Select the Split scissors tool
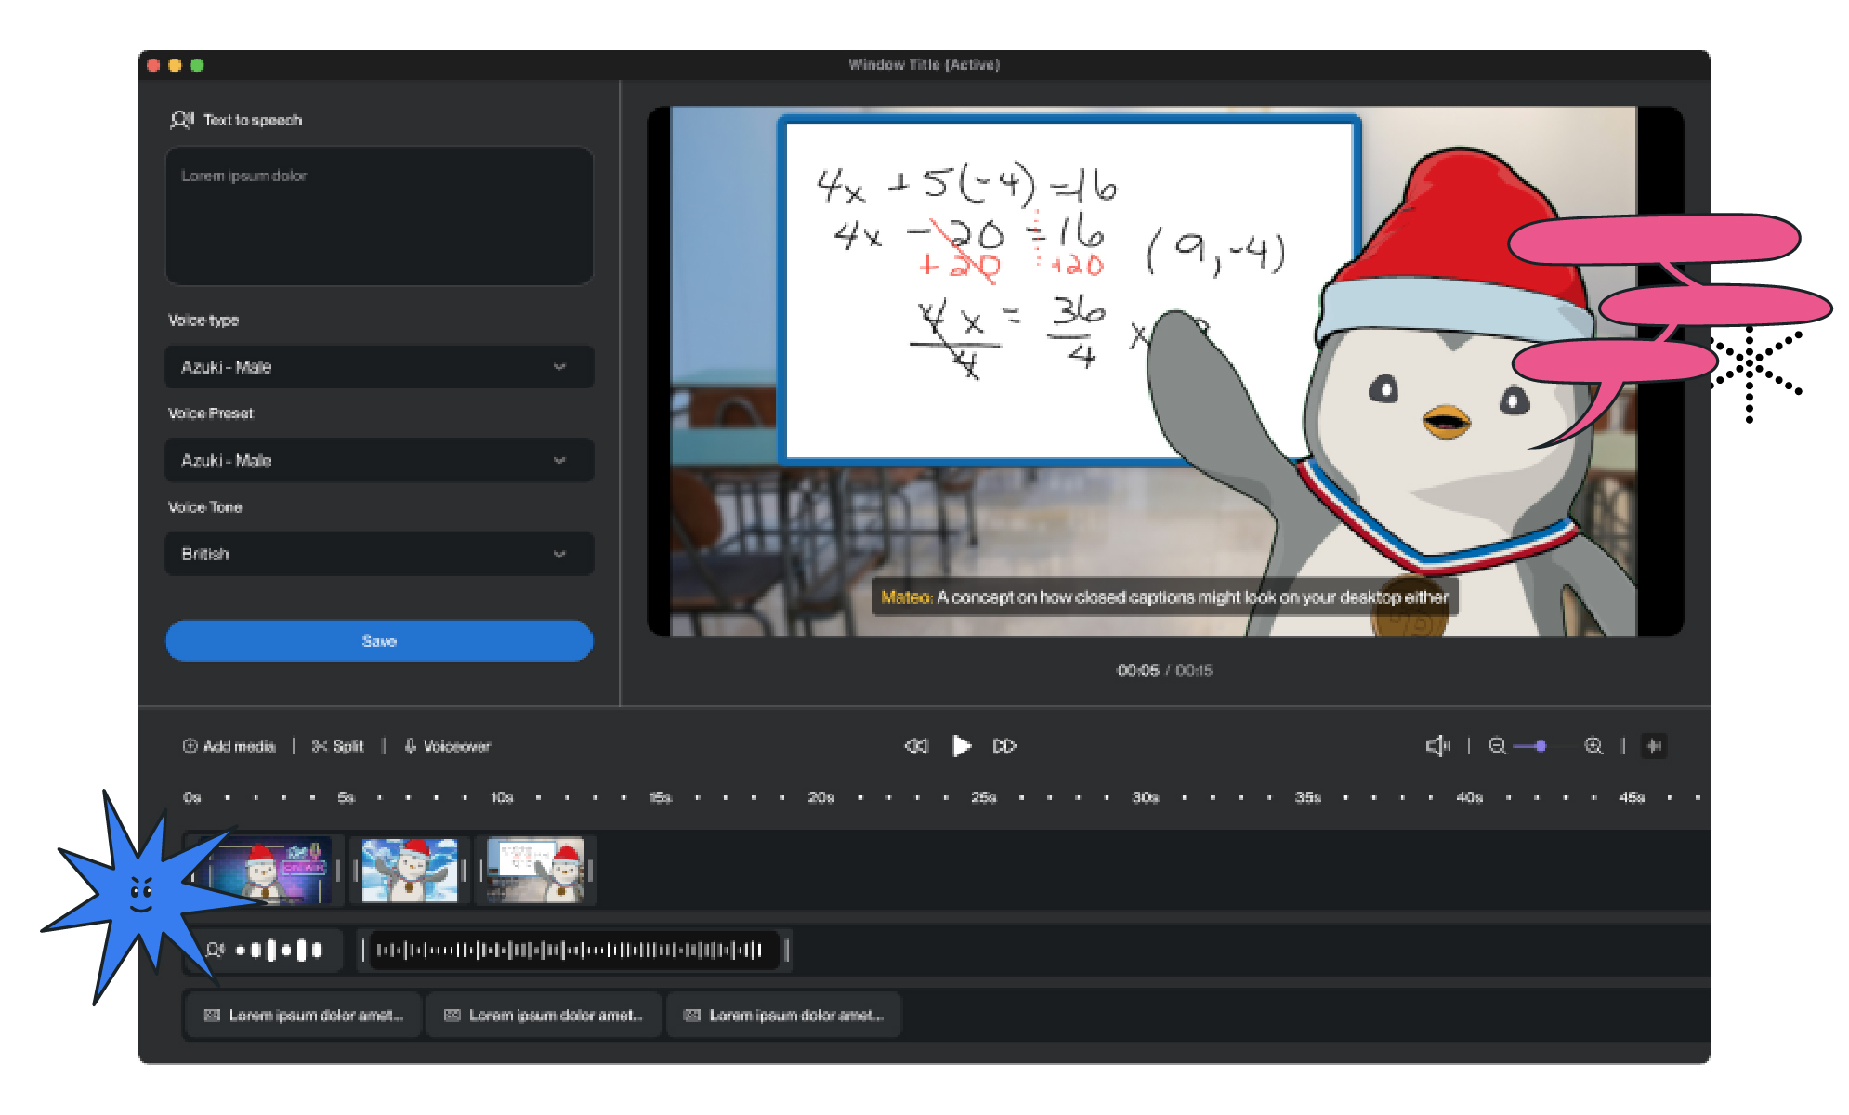Viewport: 1849px width, 1115px height. point(338,746)
